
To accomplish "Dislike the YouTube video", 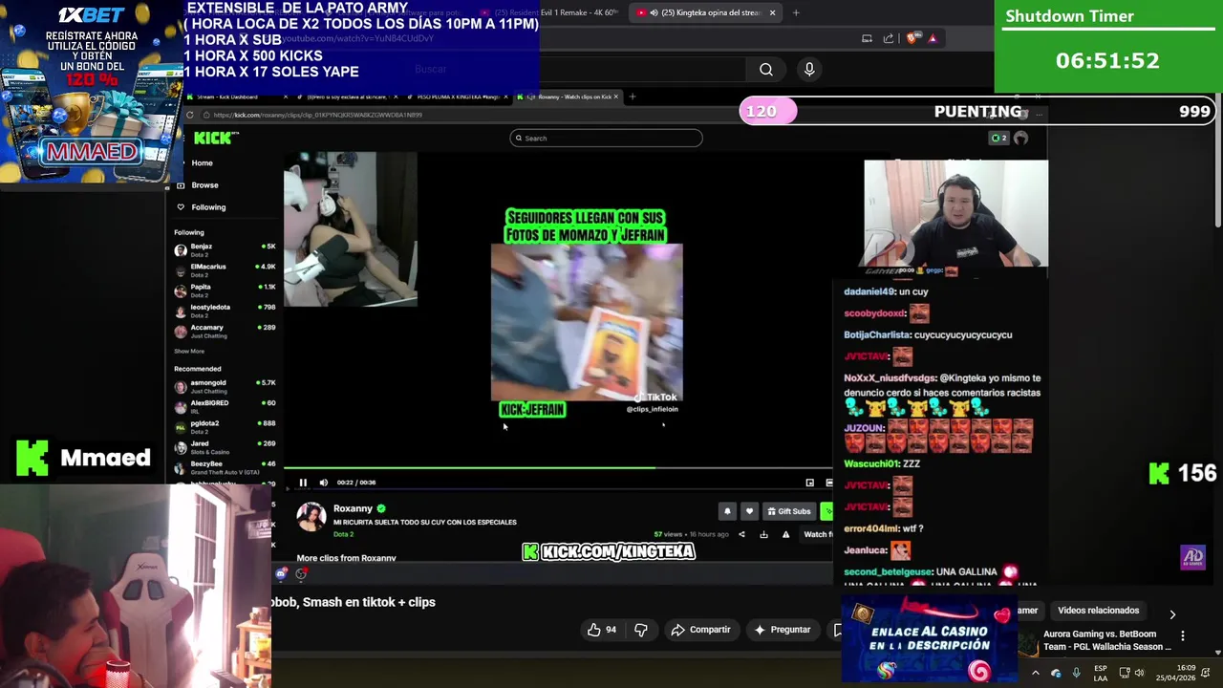I will coord(641,630).
